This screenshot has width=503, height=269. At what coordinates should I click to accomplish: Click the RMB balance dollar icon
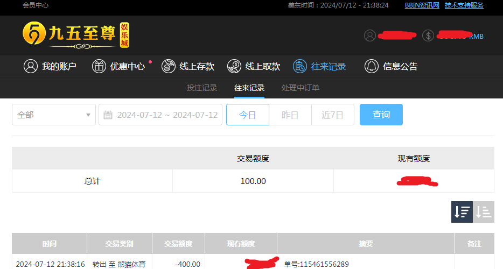[428, 36]
